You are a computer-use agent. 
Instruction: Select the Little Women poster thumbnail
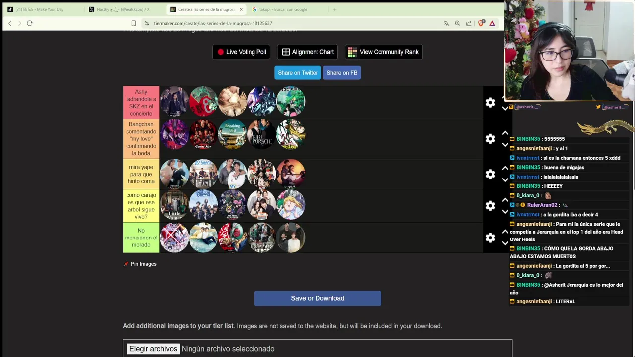[x=174, y=205]
